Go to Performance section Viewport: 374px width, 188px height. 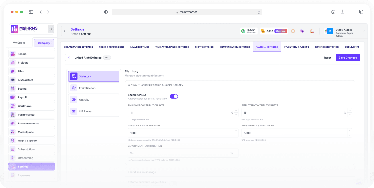[x=32, y=115]
